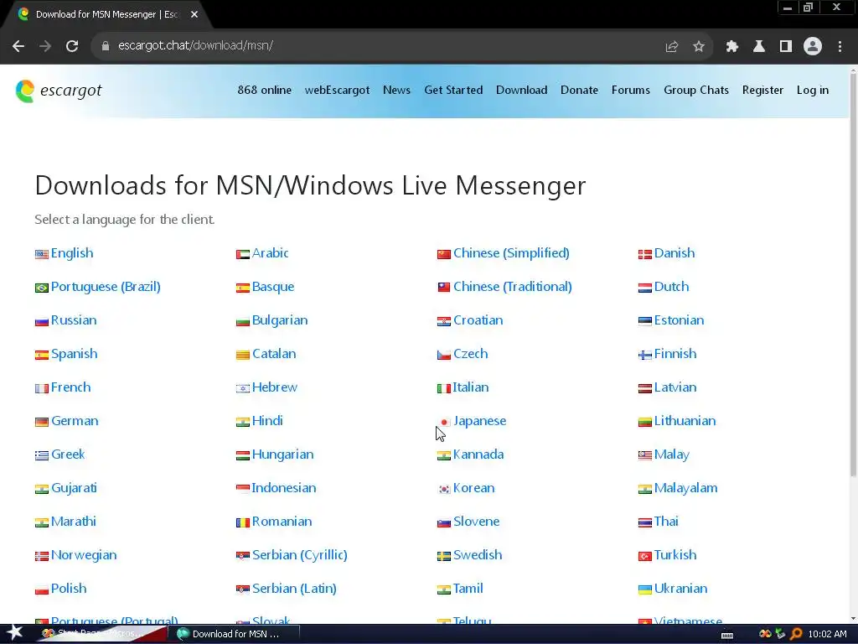This screenshot has height=644, width=858.
Task: Click the magnifier tray icon
Action: 796,634
